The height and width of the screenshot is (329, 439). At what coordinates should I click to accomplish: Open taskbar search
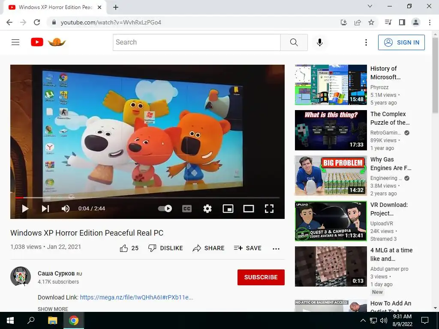[x=31, y=320]
